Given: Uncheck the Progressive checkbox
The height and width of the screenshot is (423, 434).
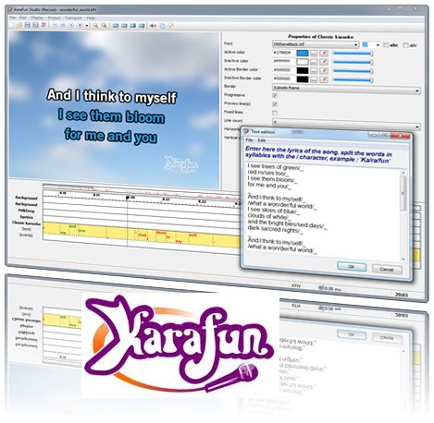Looking at the screenshot, I should [275, 95].
